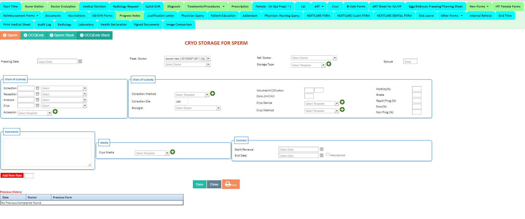Click the Spouse input field
The height and width of the screenshot is (219, 525).
pyautogui.click(x=410, y=62)
